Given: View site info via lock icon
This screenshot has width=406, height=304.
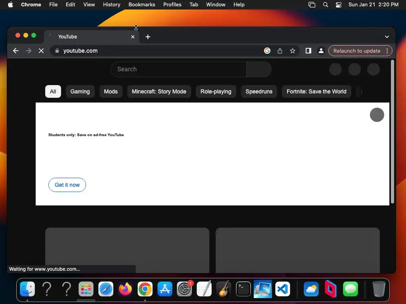Looking at the screenshot, I should (x=57, y=51).
